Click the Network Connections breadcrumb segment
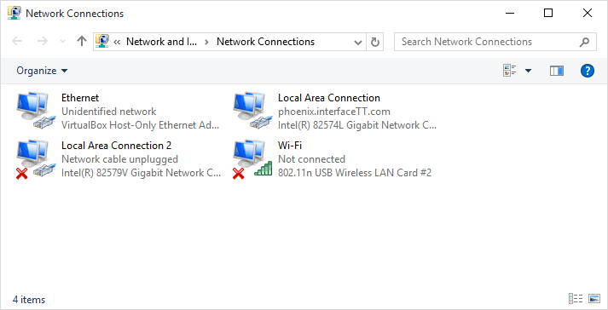 (x=265, y=42)
